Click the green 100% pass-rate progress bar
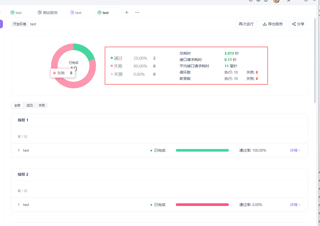The height and width of the screenshot is (226, 320). [202, 150]
